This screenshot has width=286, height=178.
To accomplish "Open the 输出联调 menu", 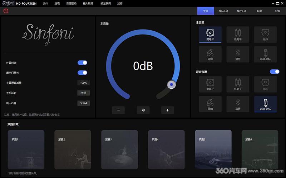I will tap(105, 4).
